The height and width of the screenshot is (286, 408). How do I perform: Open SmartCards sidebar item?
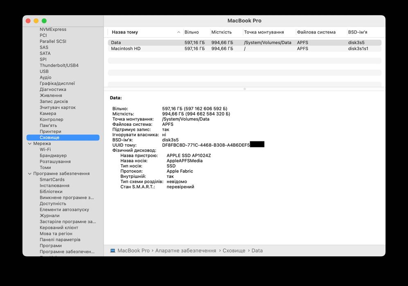click(x=52, y=179)
